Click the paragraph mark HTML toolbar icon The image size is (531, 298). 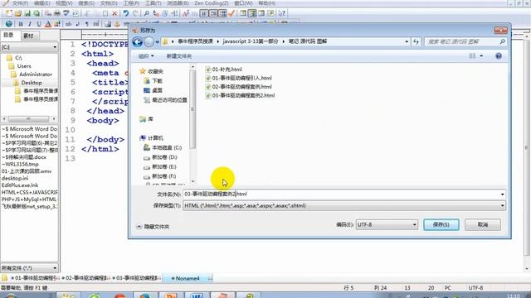pyautogui.click(x=87, y=24)
